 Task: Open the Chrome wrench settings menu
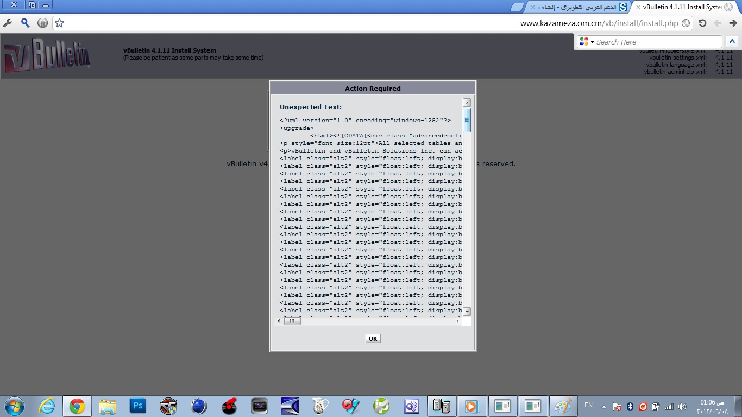tap(8, 23)
